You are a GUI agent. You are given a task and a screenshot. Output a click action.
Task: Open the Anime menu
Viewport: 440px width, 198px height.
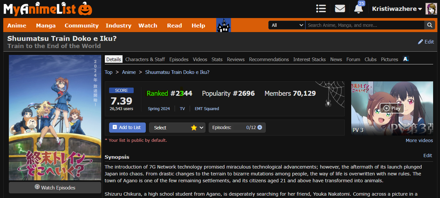coord(17,25)
